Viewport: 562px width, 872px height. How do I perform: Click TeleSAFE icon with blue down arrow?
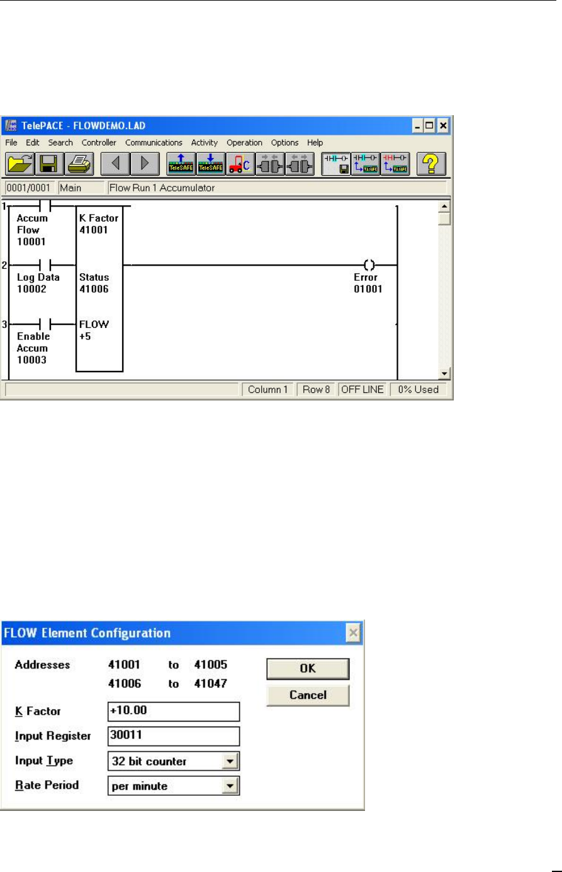coord(210,164)
